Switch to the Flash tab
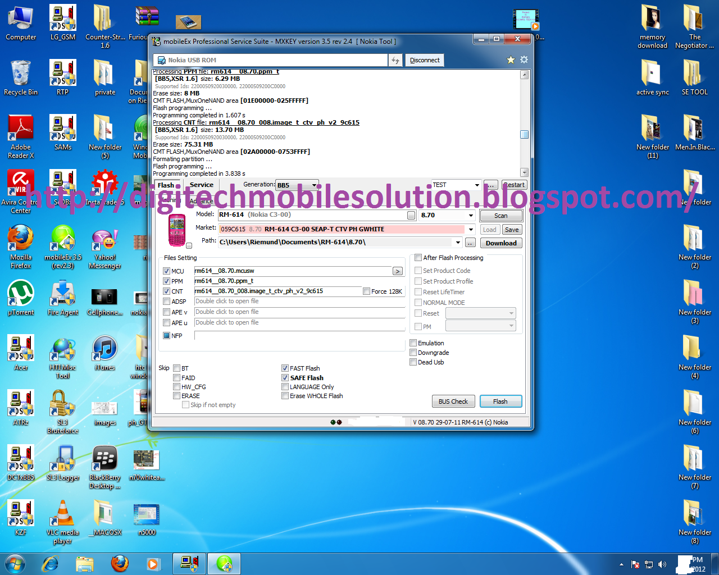This screenshot has width=719, height=575. (x=166, y=185)
